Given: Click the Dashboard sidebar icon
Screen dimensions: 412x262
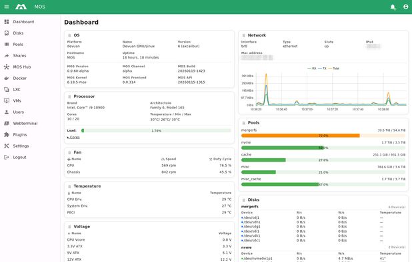Looking at the screenshot, I should click(x=7, y=22).
